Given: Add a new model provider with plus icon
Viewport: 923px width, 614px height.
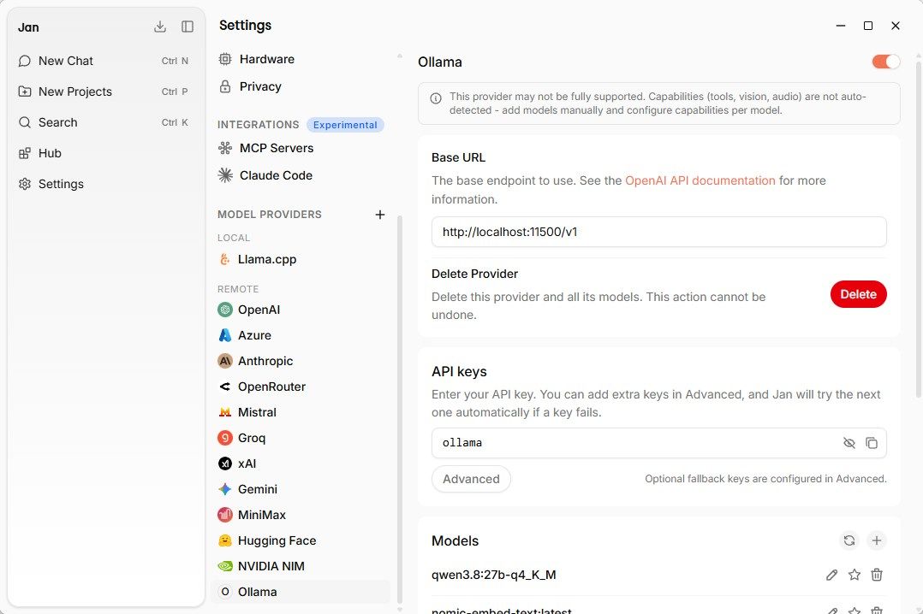Looking at the screenshot, I should (x=380, y=215).
